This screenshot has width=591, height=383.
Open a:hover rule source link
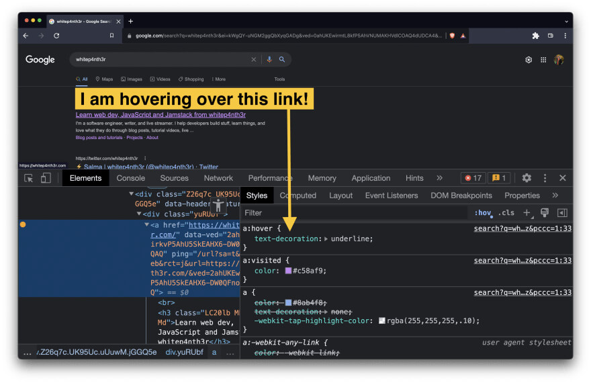point(522,228)
